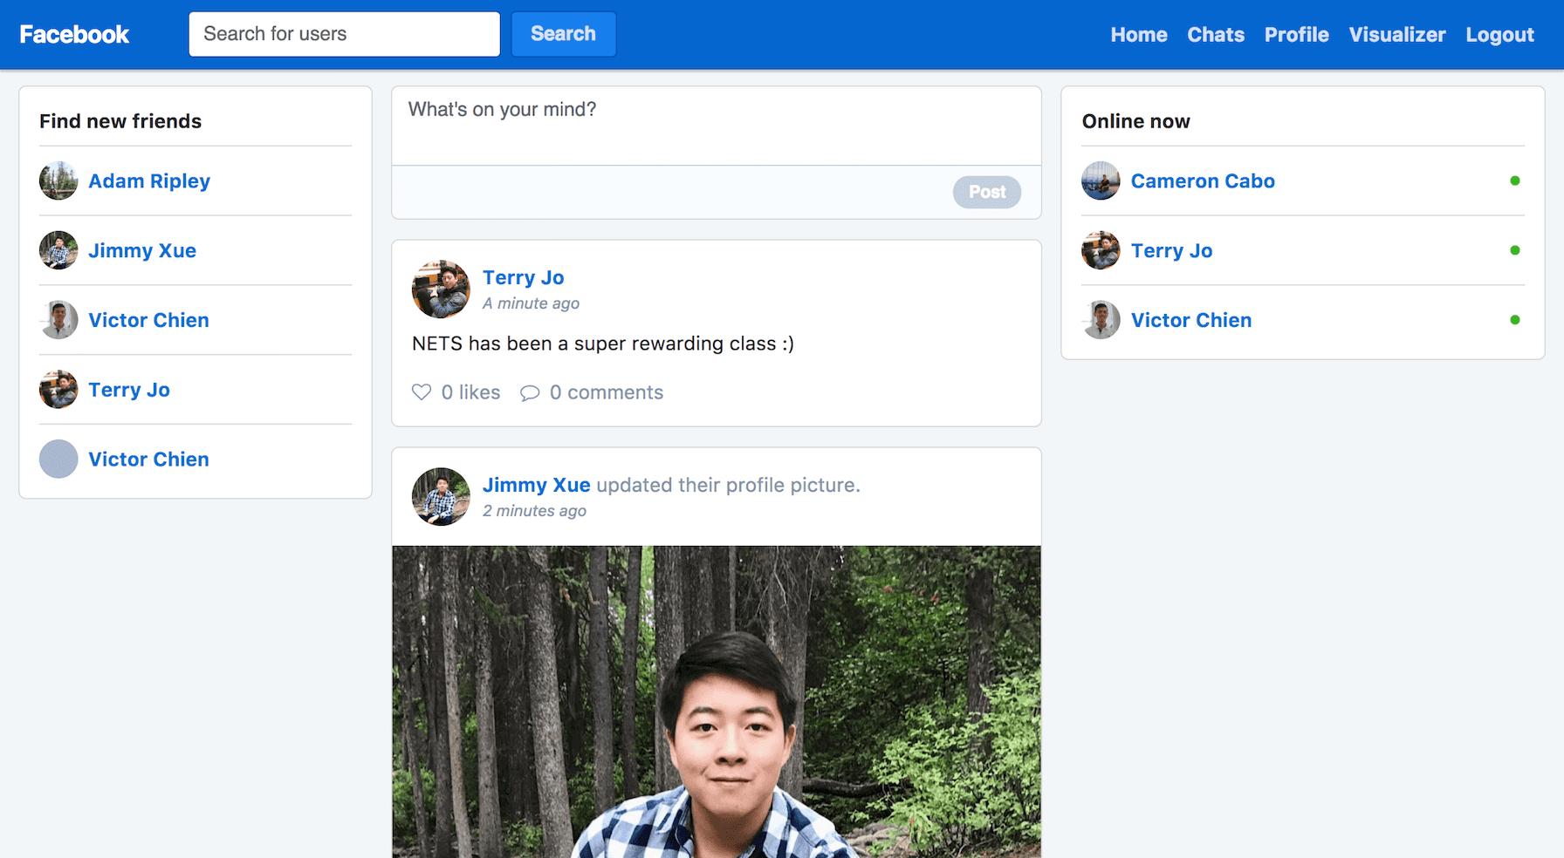Open Terry Jo's profile from his post name

523,277
